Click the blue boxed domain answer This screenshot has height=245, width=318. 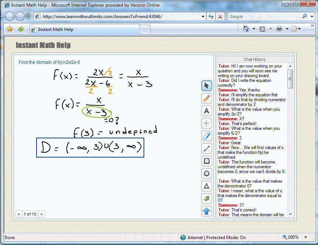click(90, 148)
